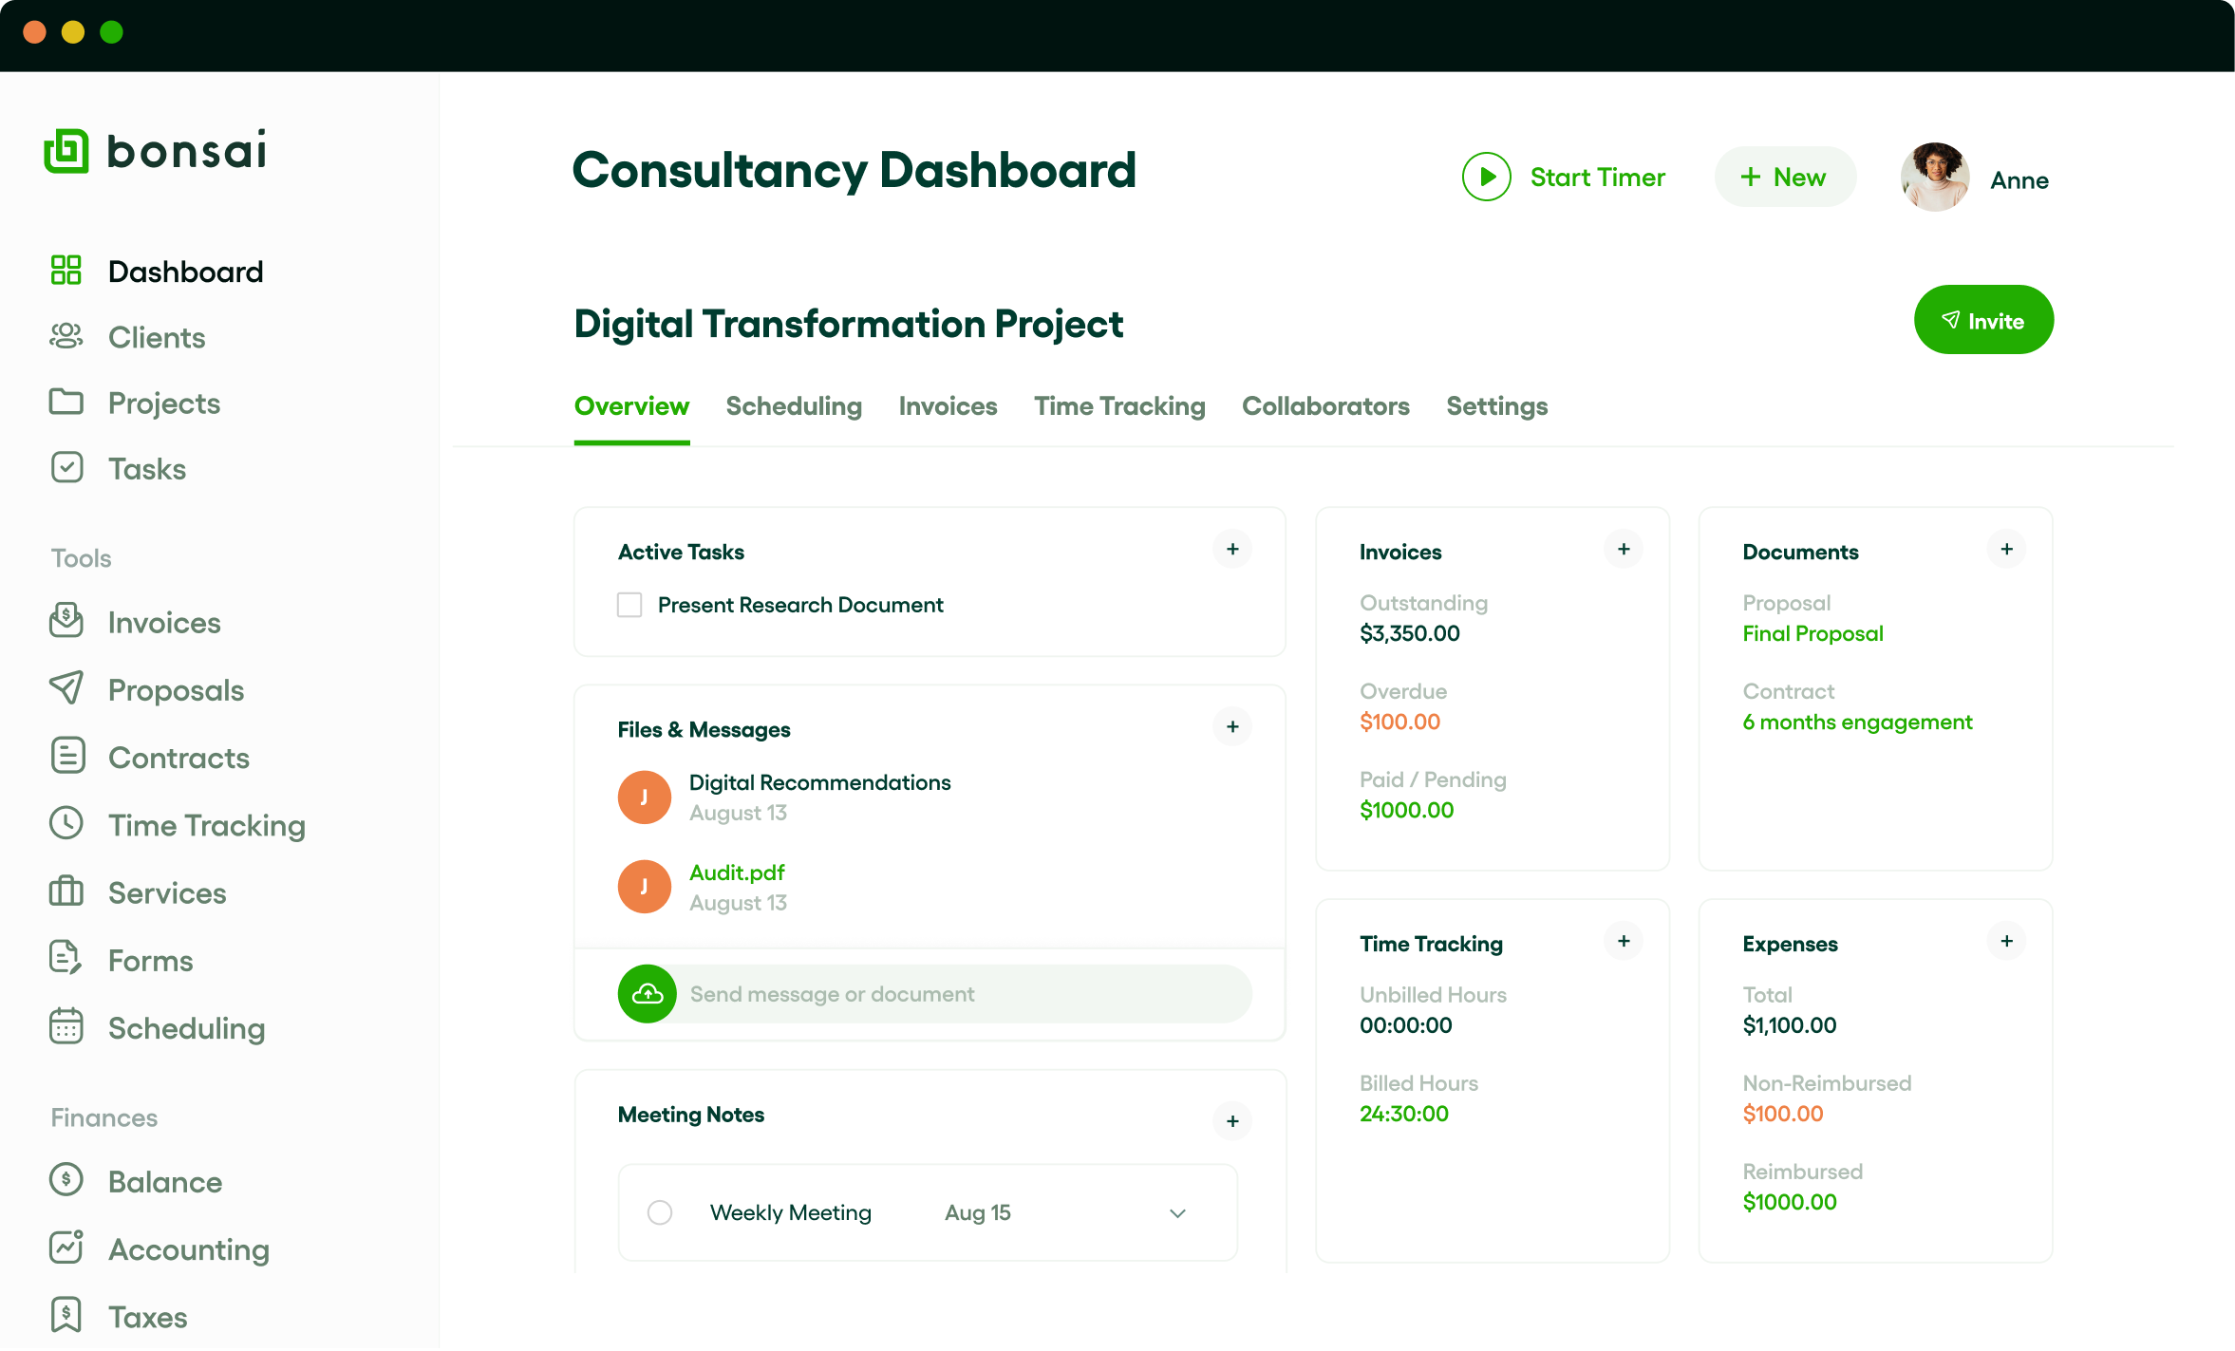Open the Final Proposal document link
Image resolution: width=2235 pixels, height=1351 pixels.
tap(1812, 633)
